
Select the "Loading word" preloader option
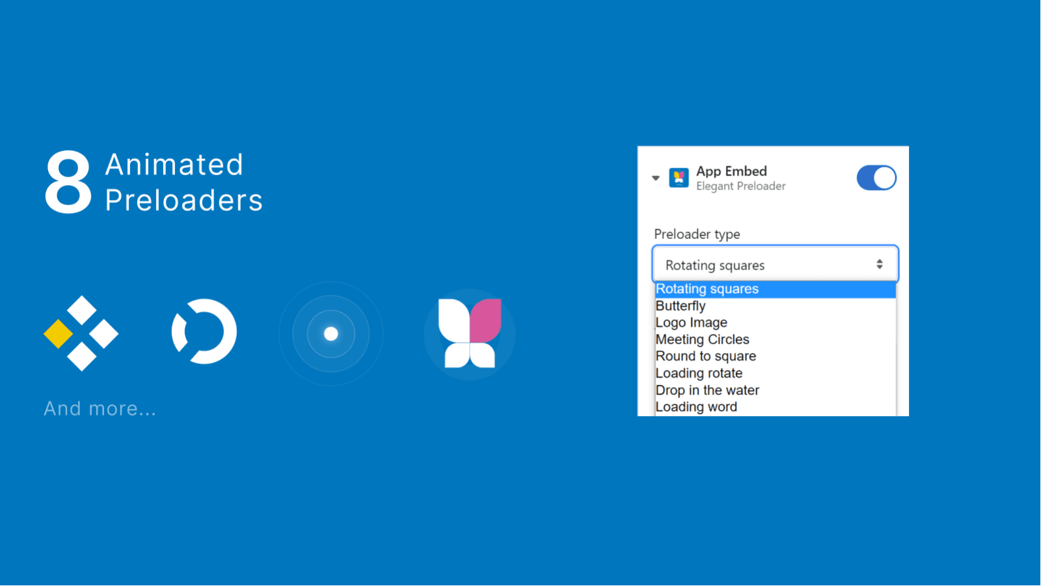pos(696,406)
